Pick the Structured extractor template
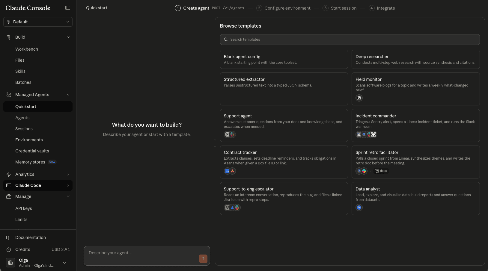 click(x=284, y=89)
